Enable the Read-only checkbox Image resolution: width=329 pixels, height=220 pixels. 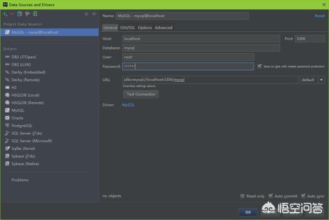click(242, 196)
